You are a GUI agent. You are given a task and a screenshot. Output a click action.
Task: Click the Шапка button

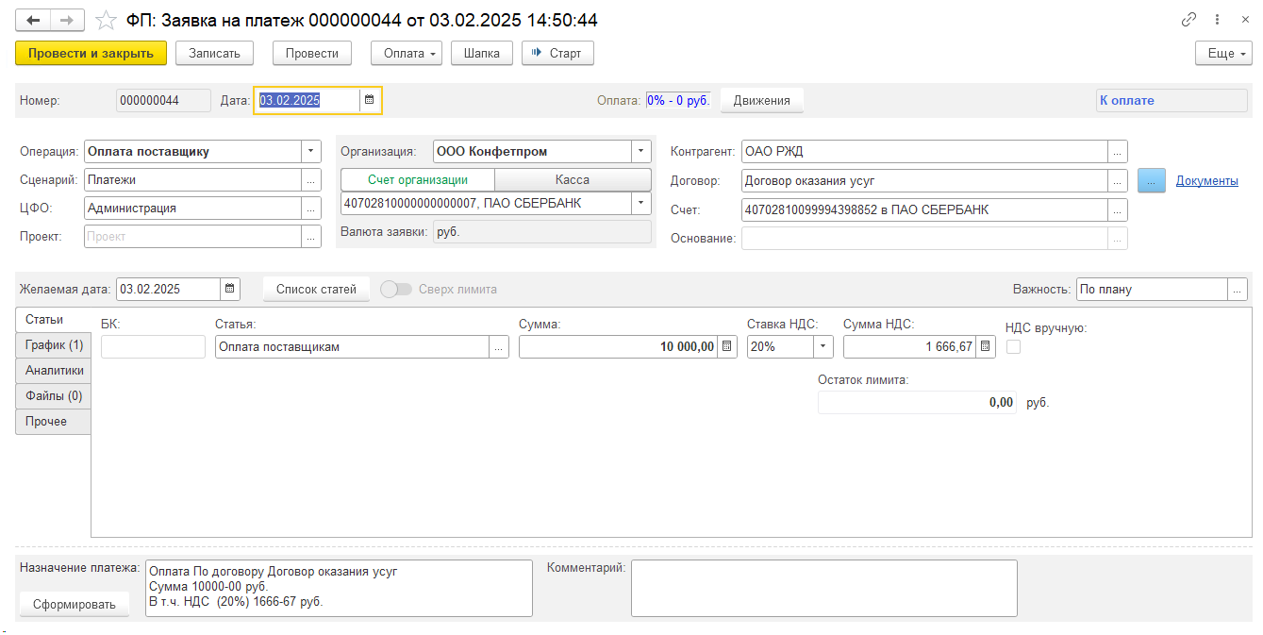point(482,53)
